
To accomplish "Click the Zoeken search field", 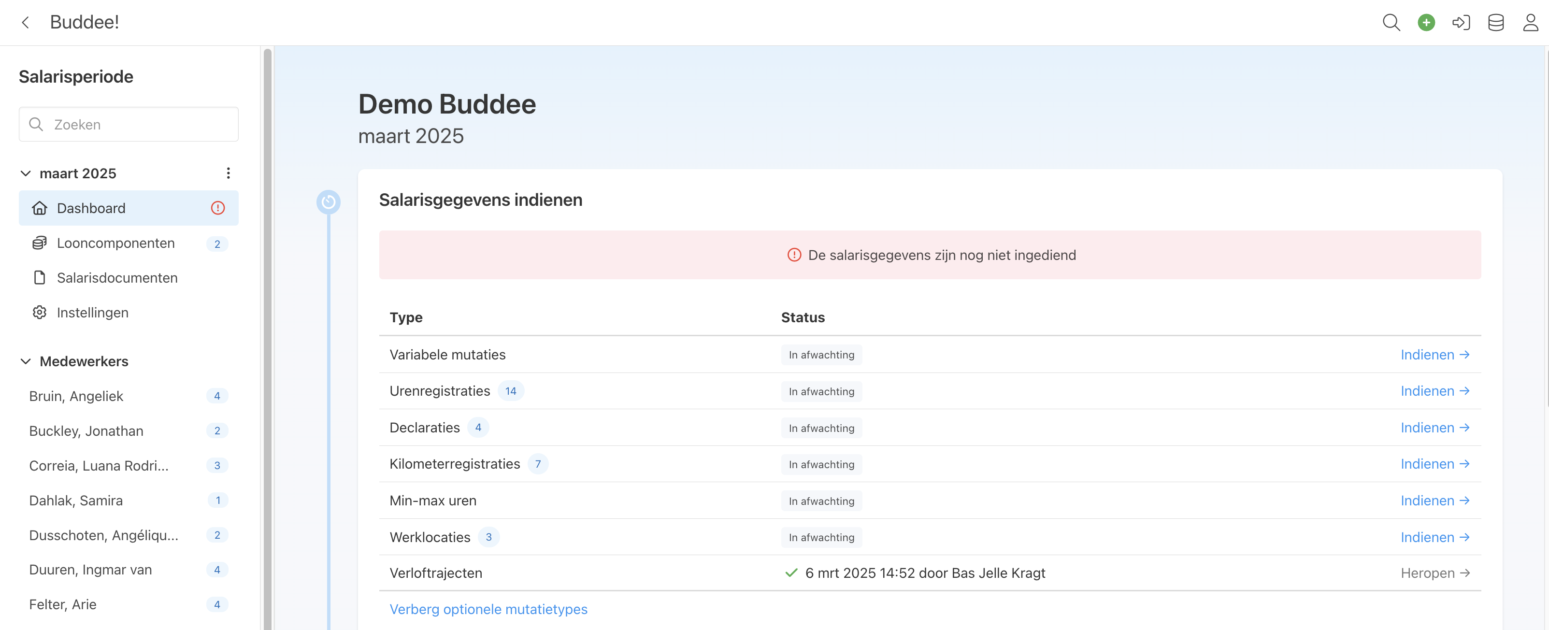I will point(129,125).
